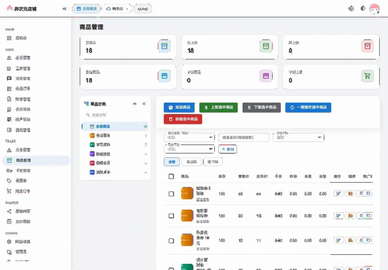Click the 卡密管理 key icon in the sidebar
Viewport: 388px width, 270px height.
click(9, 170)
